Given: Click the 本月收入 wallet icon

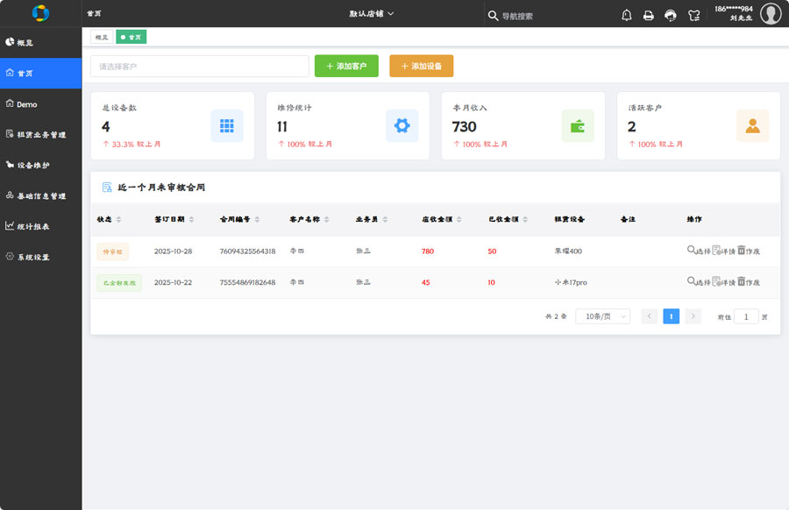Looking at the screenshot, I should pyautogui.click(x=578, y=126).
